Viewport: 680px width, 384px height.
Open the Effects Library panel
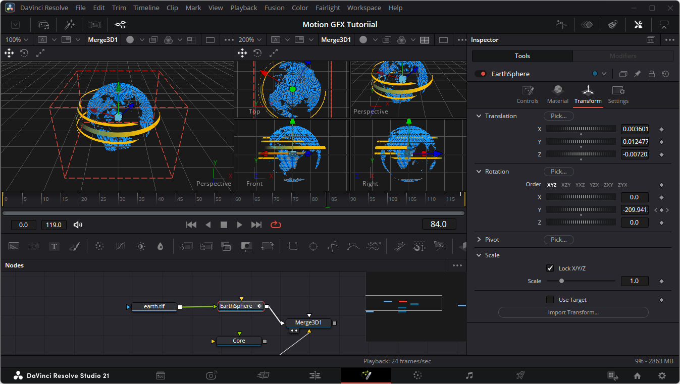(69, 24)
